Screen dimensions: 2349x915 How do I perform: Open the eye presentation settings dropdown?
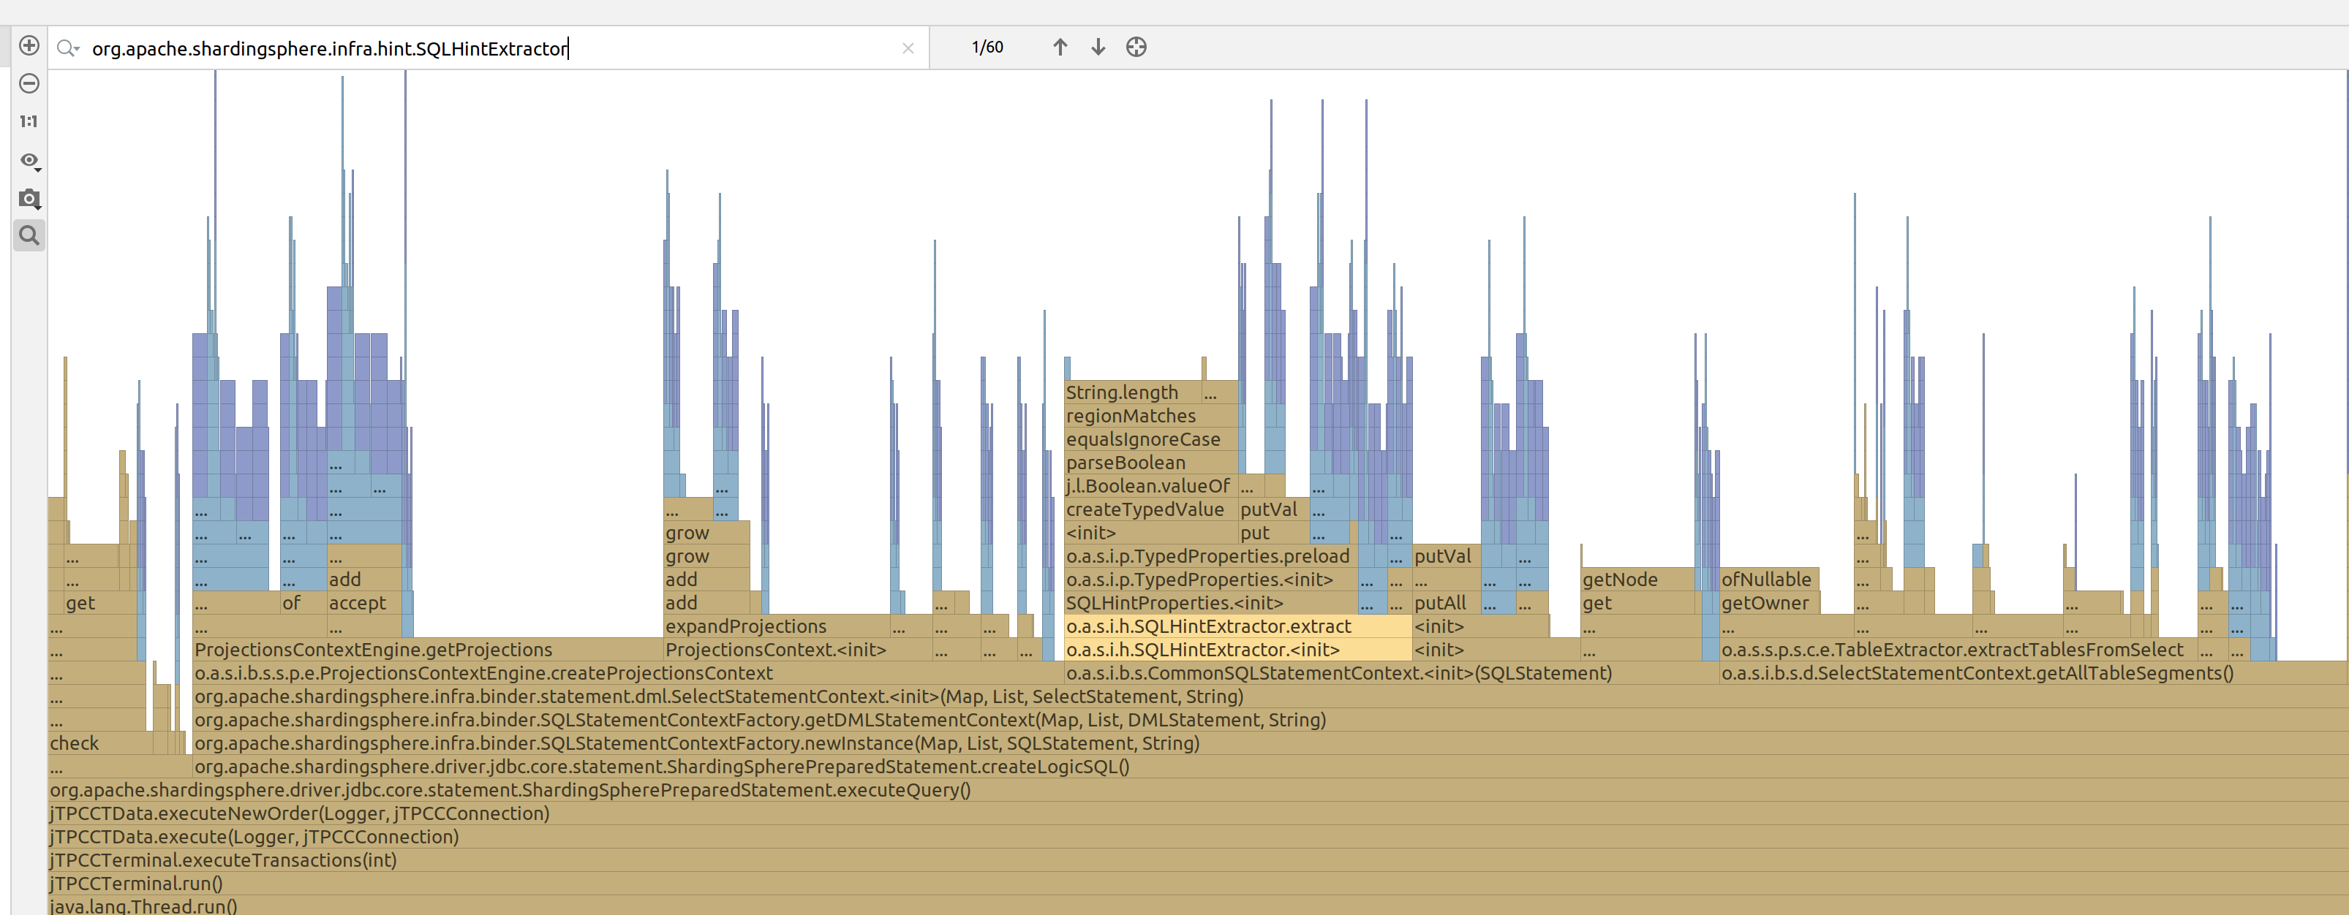(30, 160)
